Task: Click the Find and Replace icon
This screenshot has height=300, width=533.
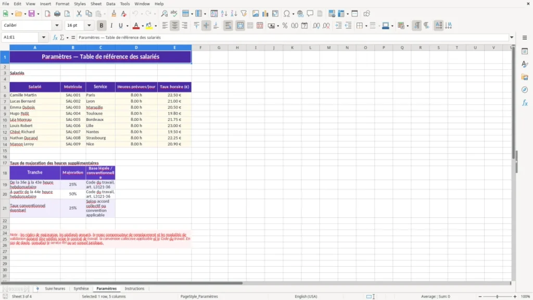Action: tap(164, 14)
